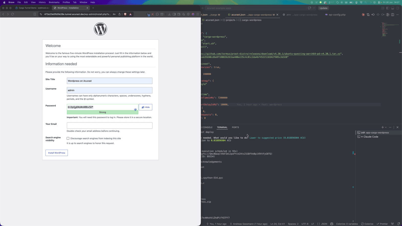Split the editor right in VS Code

click(393, 15)
